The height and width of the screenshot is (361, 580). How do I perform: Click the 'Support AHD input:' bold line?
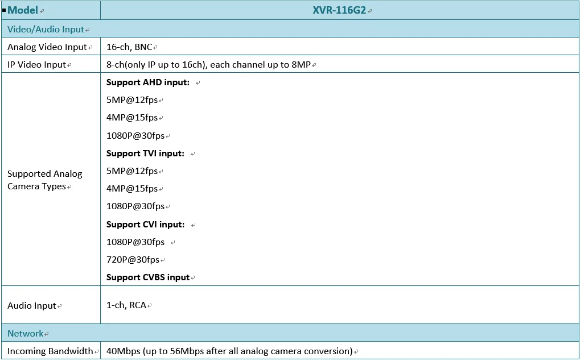(x=148, y=82)
